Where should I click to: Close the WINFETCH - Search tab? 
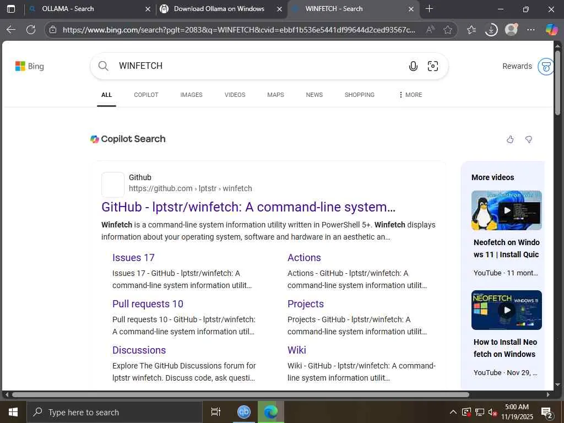[411, 9]
